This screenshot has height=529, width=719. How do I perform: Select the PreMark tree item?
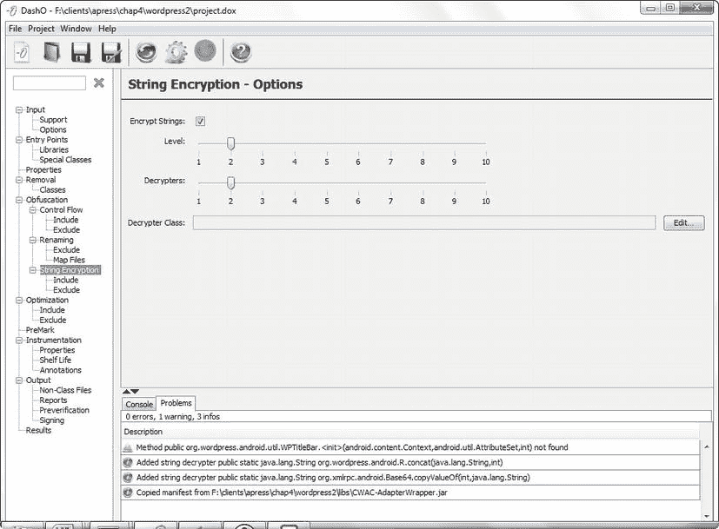click(40, 330)
